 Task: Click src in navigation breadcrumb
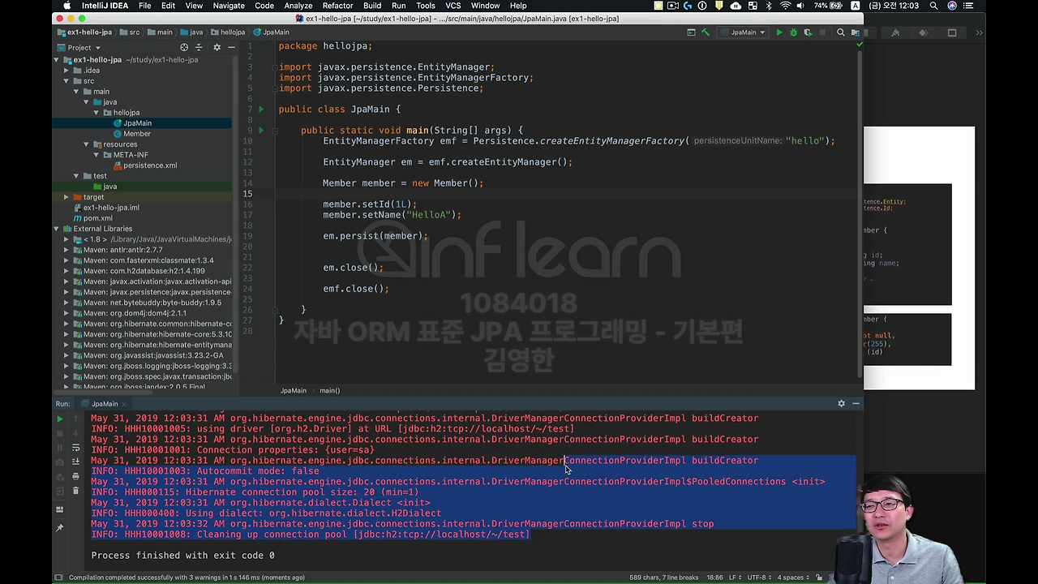click(x=130, y=32)
